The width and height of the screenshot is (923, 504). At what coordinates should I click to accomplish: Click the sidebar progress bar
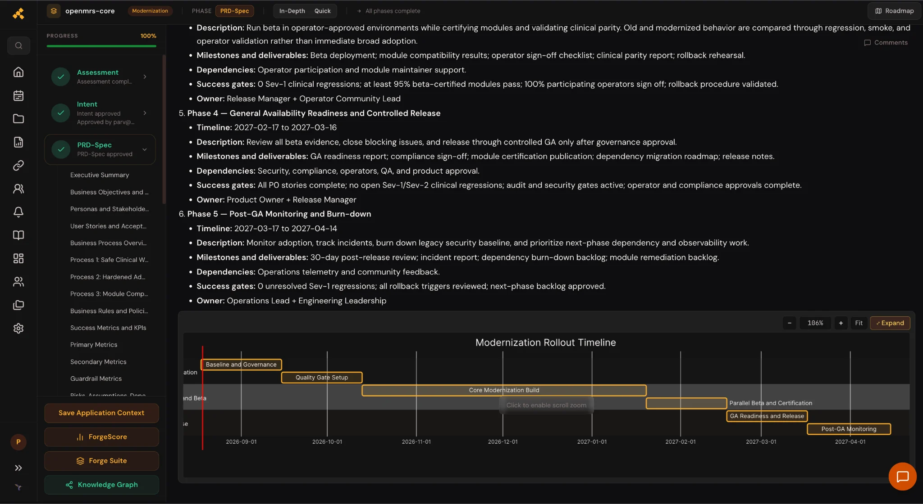click(101, 46)
